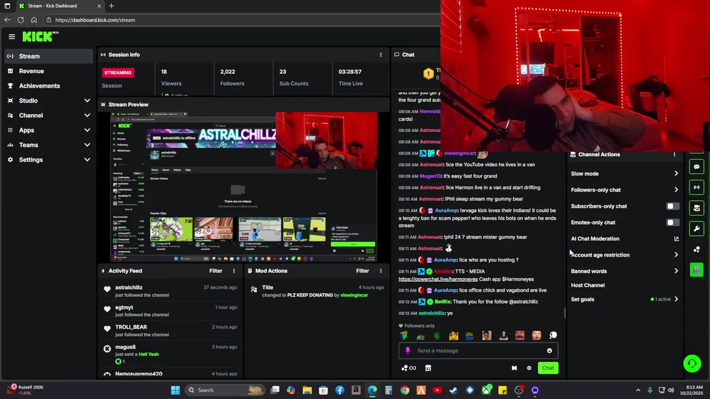Open AI Chat Moderation external link icon
Viewport: 710px width, 399px height.
coord(676,239)
